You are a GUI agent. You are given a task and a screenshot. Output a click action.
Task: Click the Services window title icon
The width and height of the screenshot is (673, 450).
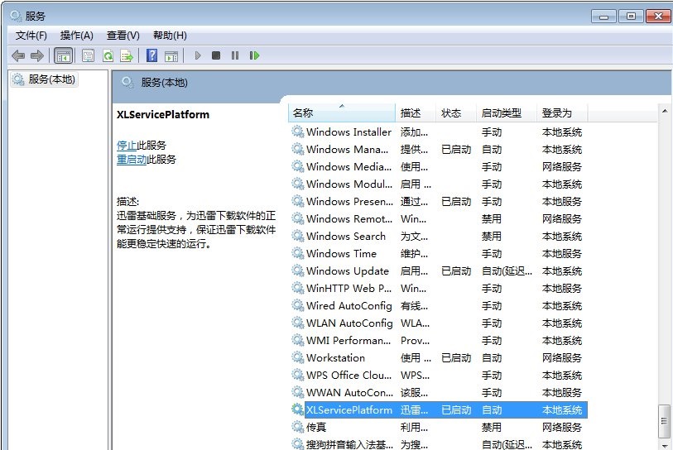pos(16,16)
